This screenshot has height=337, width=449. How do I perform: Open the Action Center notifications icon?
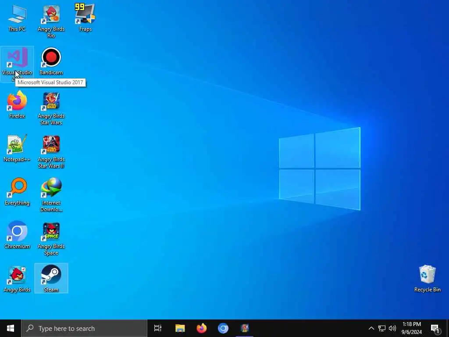(x=435, y=328)
